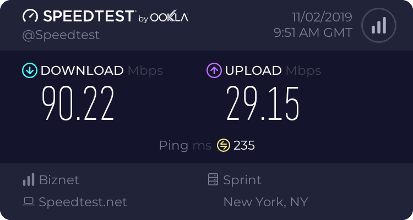The image size is (413, 220).
Task: Click the 90.22 download speed value
Action: point(79,103)
